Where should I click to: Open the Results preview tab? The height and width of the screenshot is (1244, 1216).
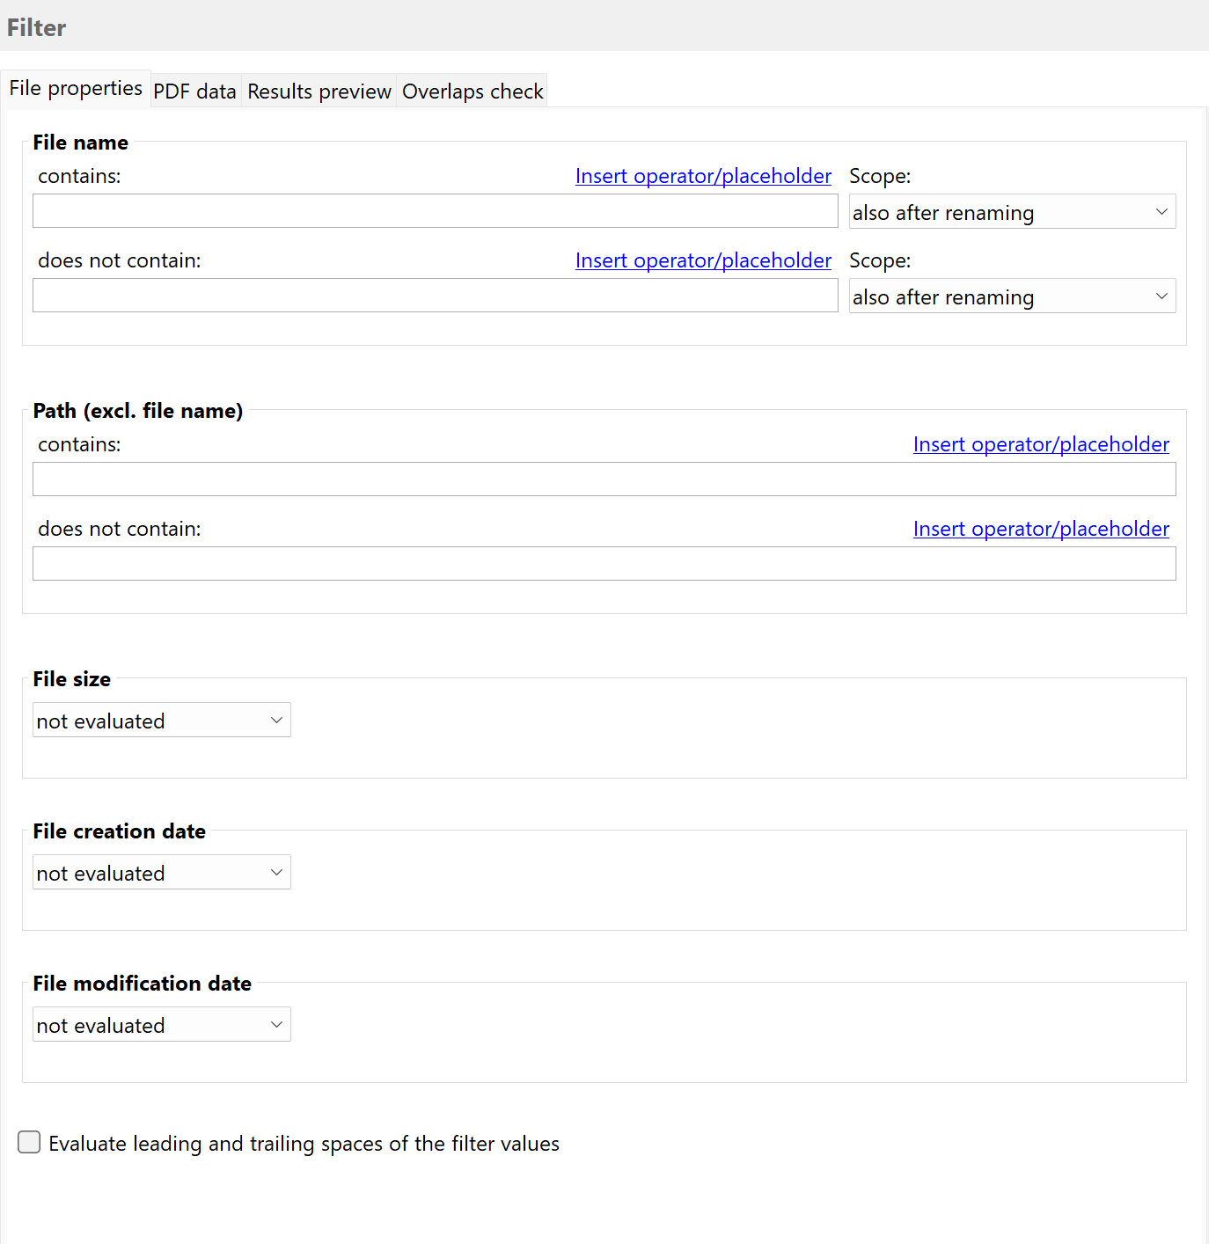point(319,91)
